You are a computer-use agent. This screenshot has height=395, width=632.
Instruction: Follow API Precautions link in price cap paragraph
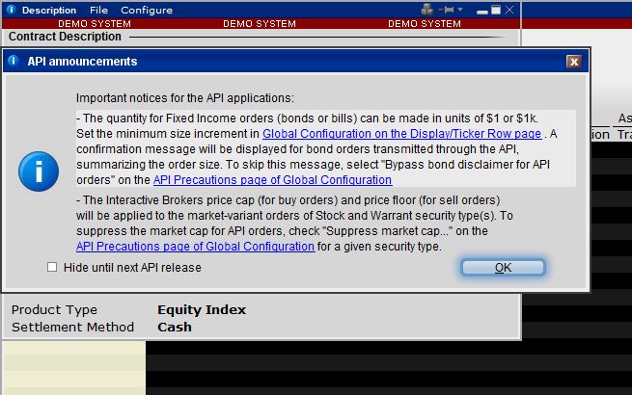196,246
